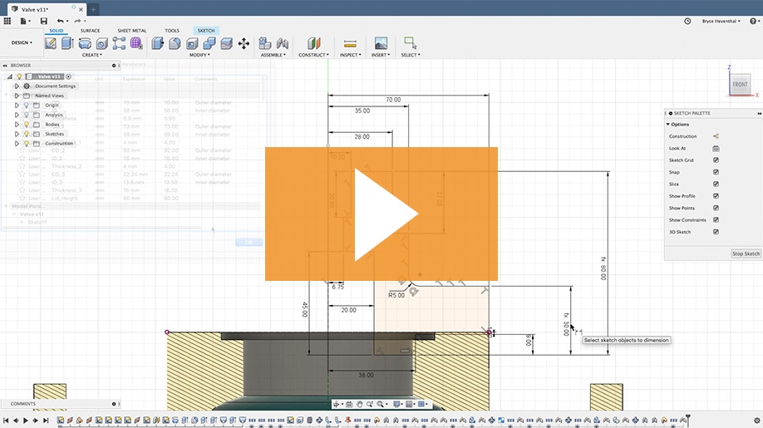Select the Create Sketch tool
The height and width of the screenshot is (428, 763).
click(50, 43)
